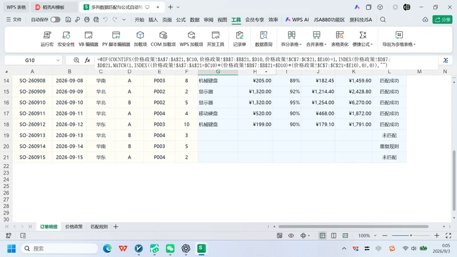Open the 稻壳AI模板 tab

[53, 7]
